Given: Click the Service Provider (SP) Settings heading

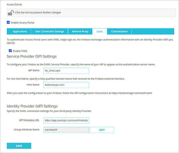Looking at the screenshot, I should 32,56.
